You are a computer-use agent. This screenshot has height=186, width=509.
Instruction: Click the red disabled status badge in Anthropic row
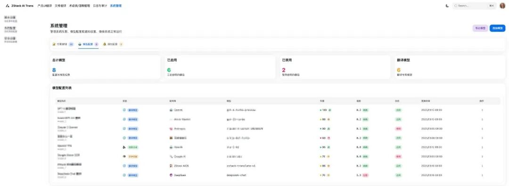click(x=398, y=129)
